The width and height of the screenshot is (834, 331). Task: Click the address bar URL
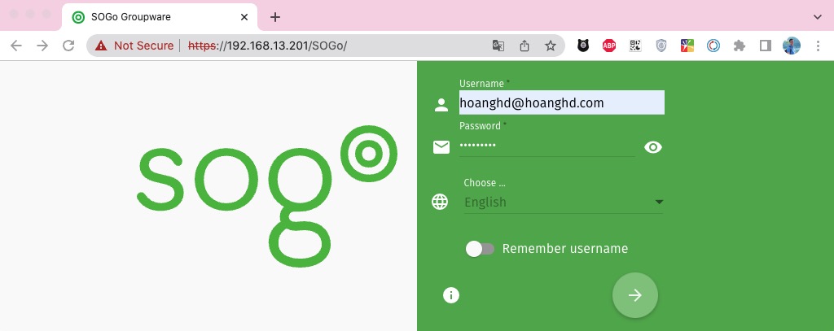(267, 46)
